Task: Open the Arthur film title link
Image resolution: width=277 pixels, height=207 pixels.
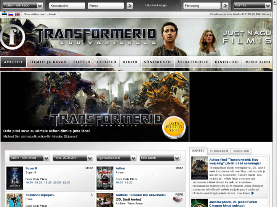Action: (120, 168)
